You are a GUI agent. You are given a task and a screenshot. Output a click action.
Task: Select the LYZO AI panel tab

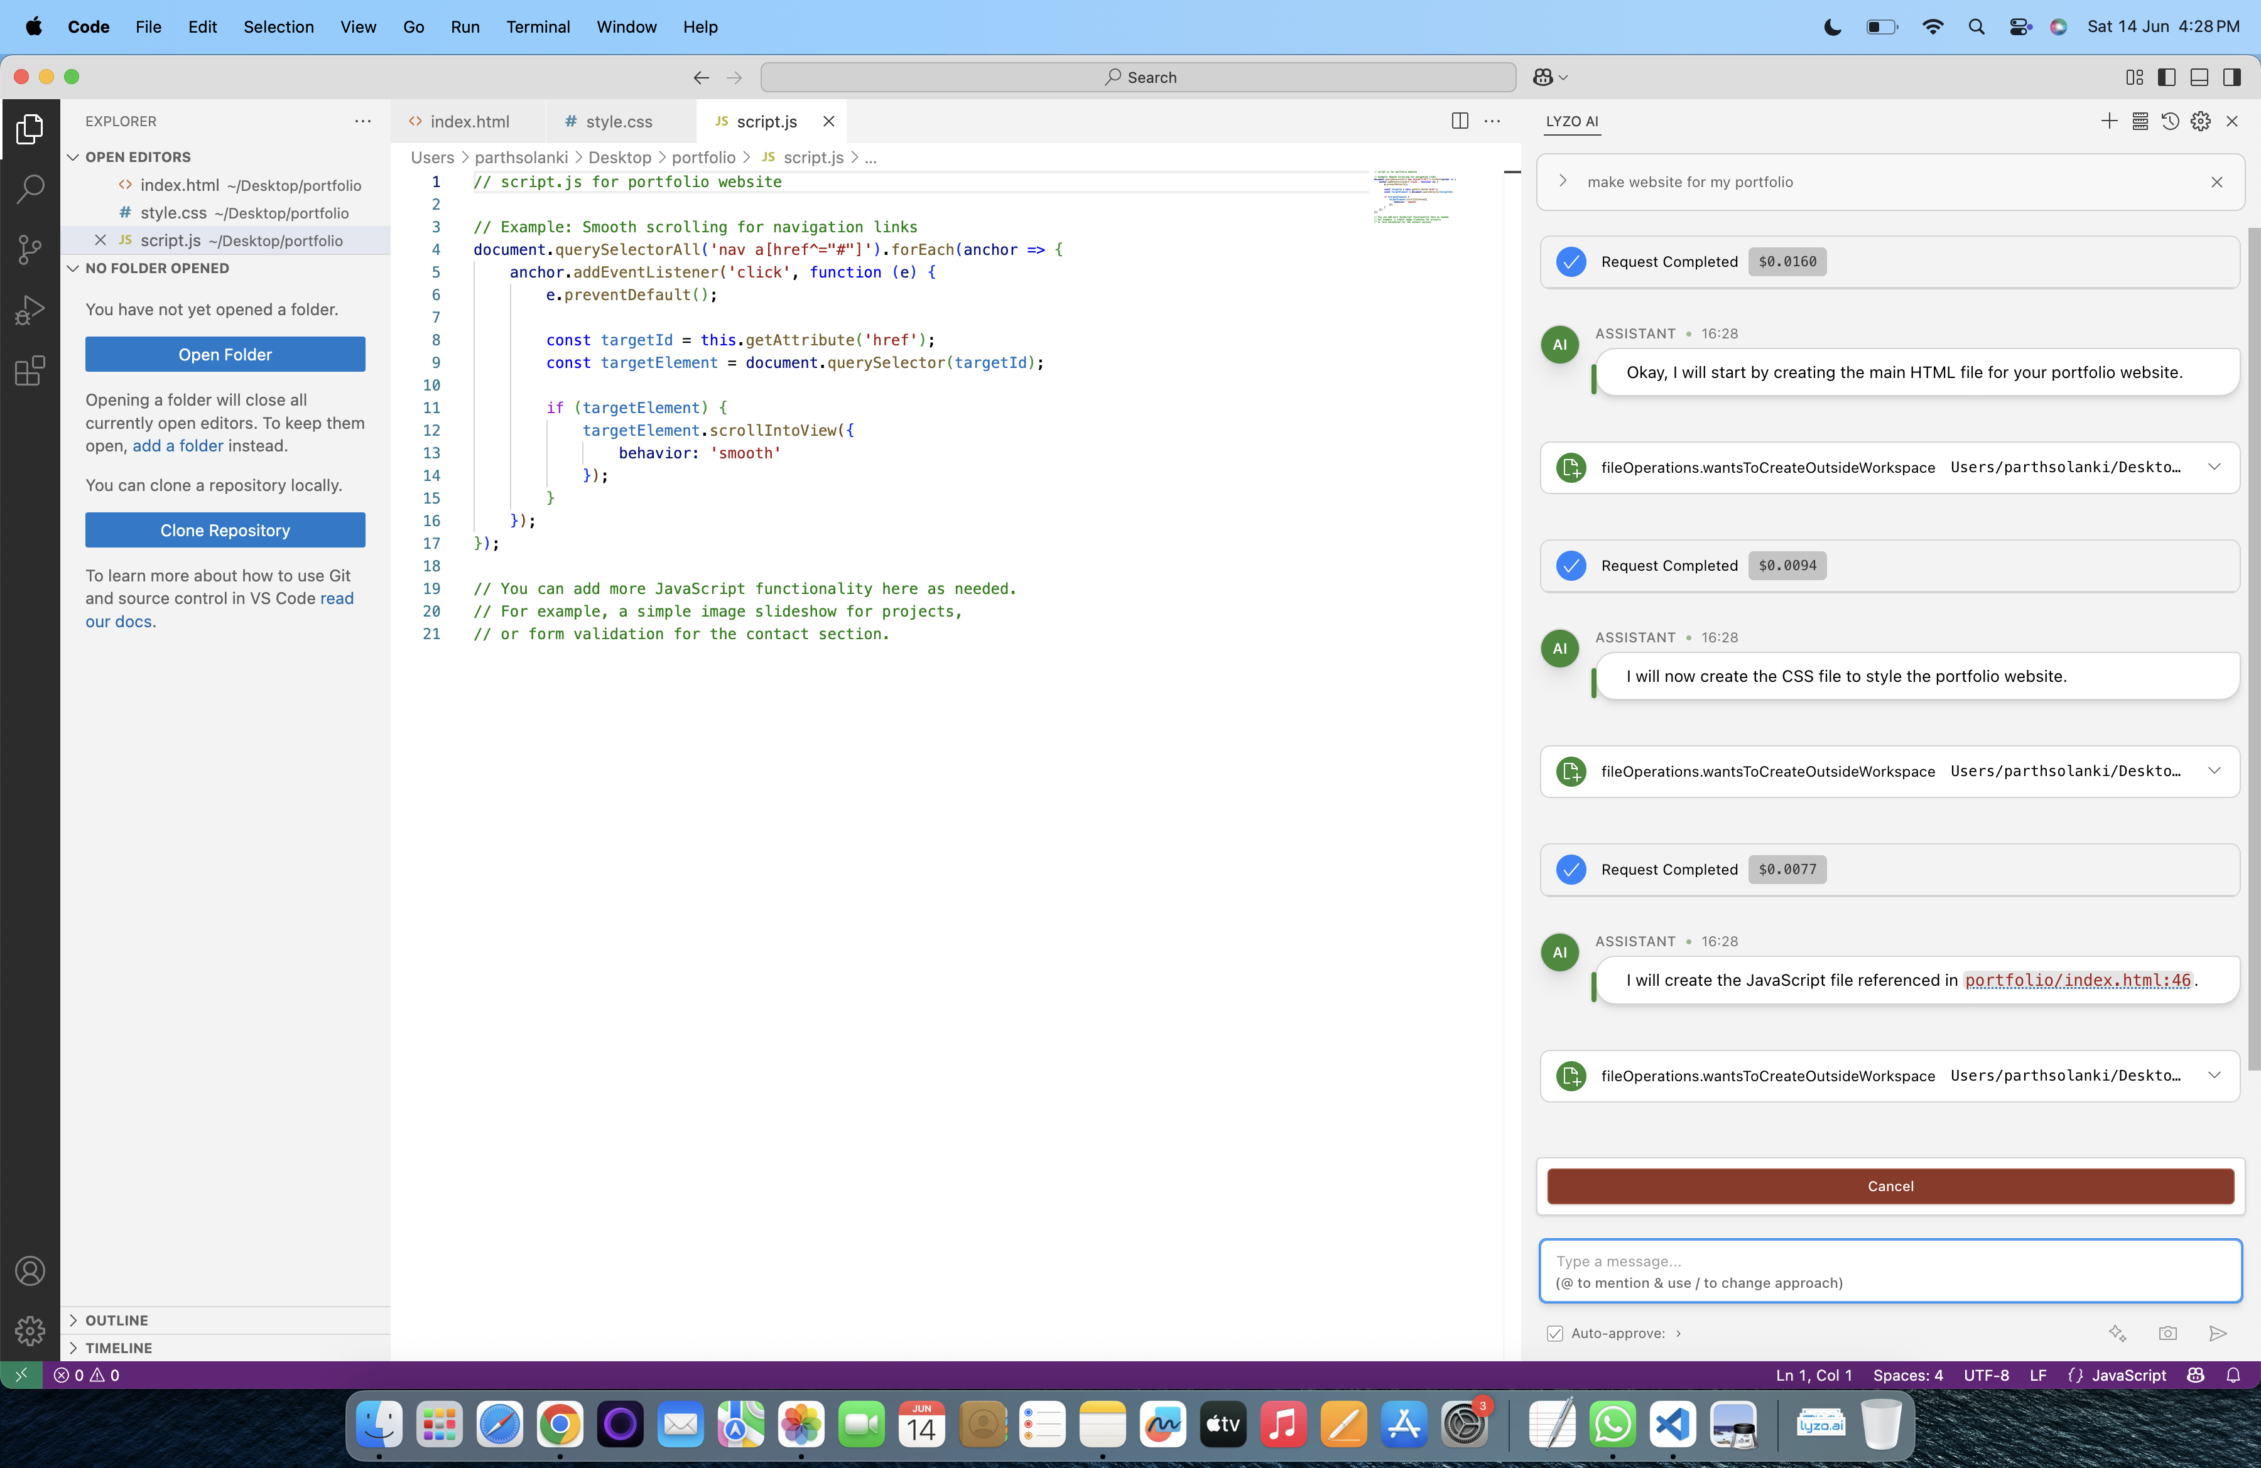1571,121
